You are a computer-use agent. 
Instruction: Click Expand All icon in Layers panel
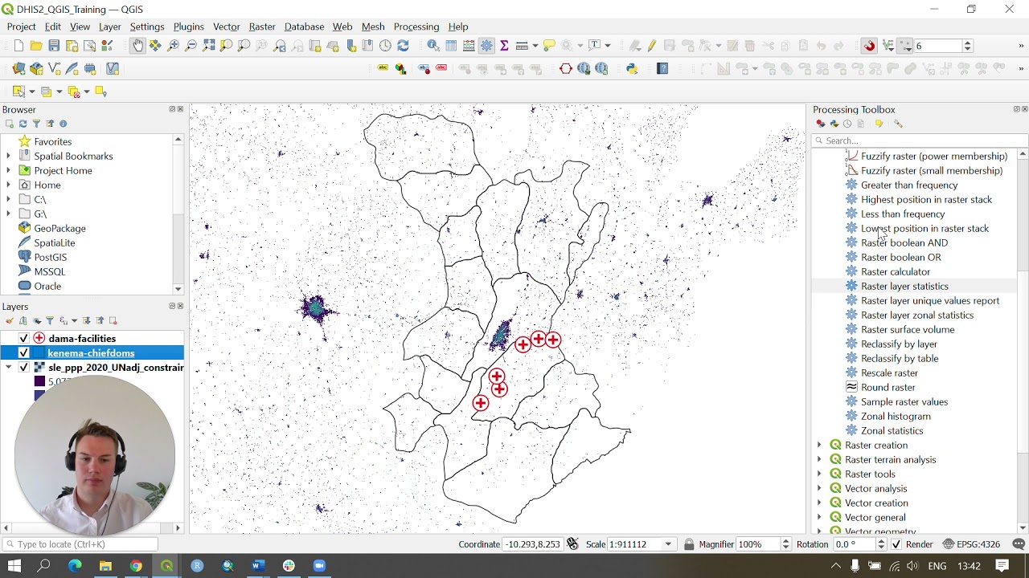coord(87,320)
